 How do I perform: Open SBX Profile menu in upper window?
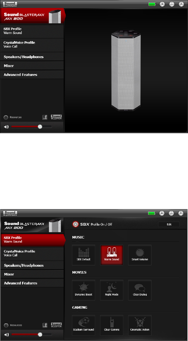click(32, 31)
